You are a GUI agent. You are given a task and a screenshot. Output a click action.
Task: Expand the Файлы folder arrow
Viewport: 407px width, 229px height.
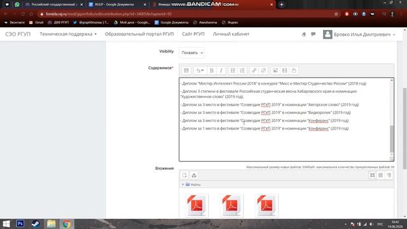pos(183,184)
